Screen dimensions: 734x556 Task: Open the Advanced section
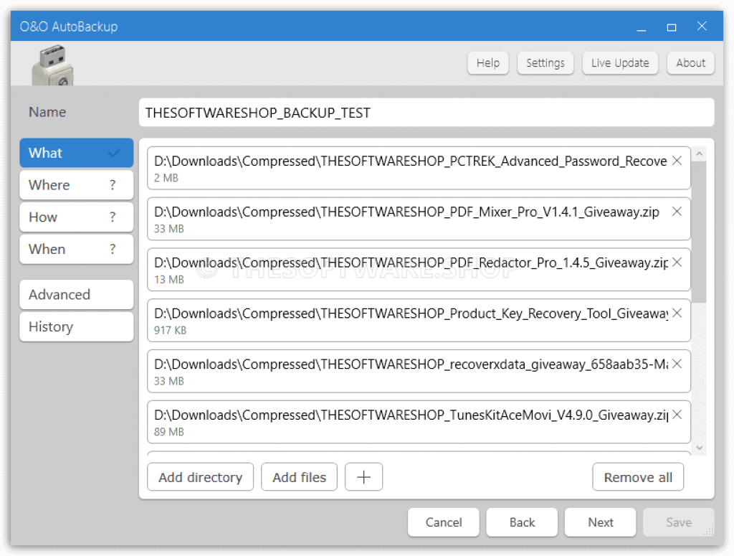pos(76,295)
